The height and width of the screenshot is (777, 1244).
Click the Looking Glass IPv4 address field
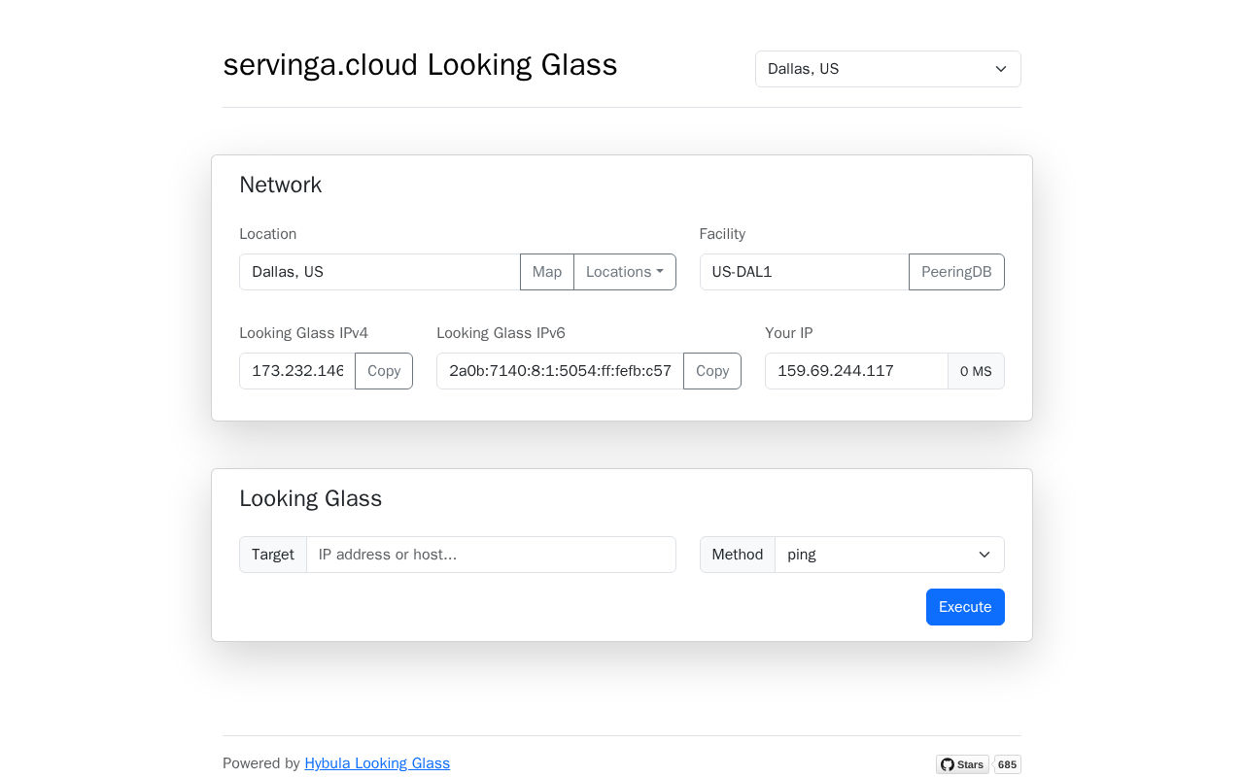coord(297,371)
